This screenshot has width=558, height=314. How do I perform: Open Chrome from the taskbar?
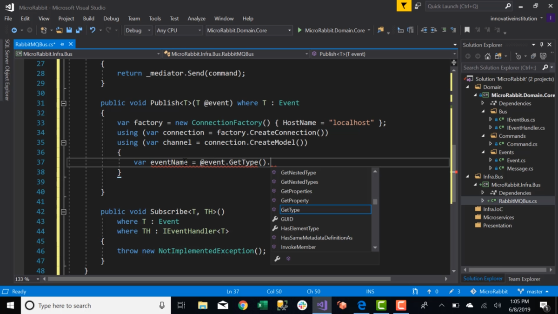(x=243, y=306)
